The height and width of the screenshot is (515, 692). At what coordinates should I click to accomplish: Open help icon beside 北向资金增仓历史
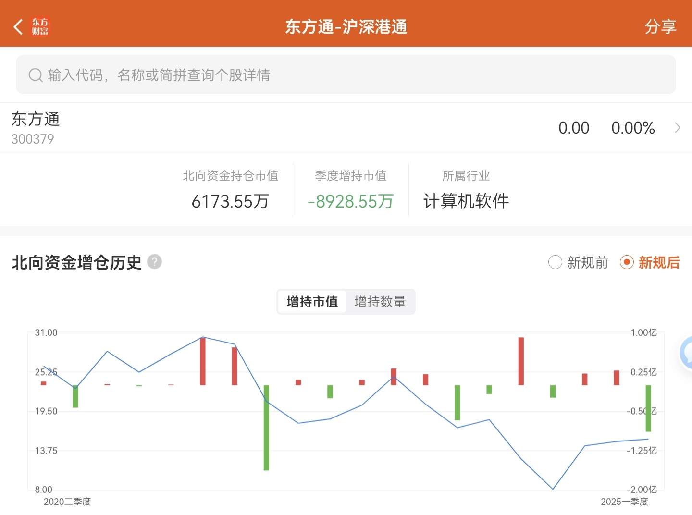coord(154,262)
